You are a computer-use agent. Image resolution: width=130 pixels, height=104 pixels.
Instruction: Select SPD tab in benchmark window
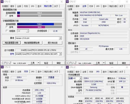tap(33, 6)
